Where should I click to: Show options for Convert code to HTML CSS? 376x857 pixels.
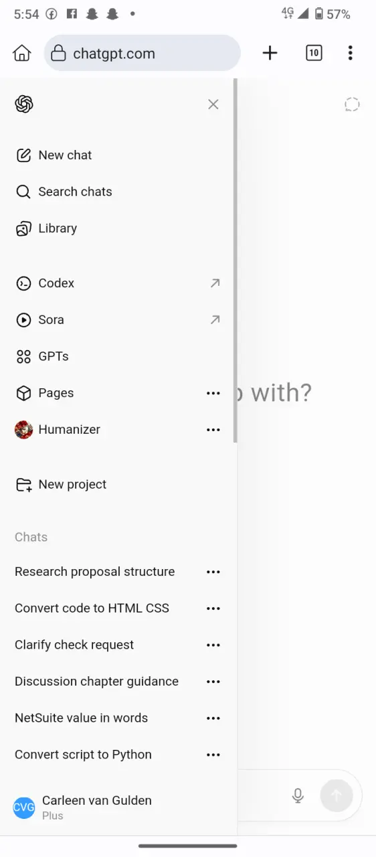point(213,609)
